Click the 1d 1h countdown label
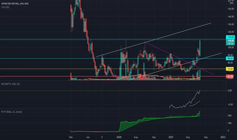Screen dimensions: 237x140 coord(230,44)
